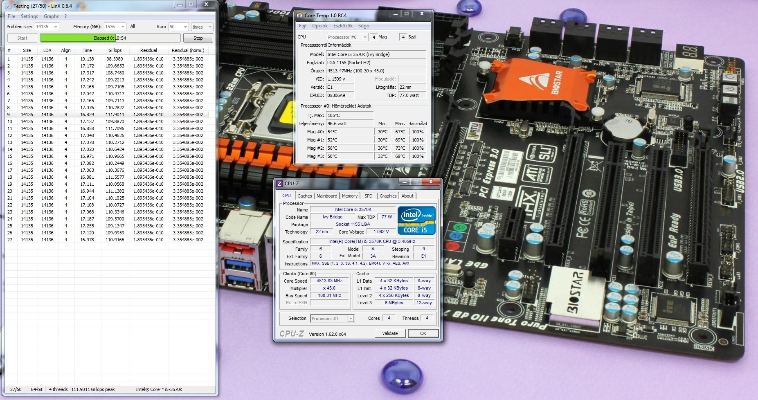Click the TDP value '77.0 watt' in Core Temp
Image resolution: width=758 pixels, height=400 pixels.
[412, 95]
